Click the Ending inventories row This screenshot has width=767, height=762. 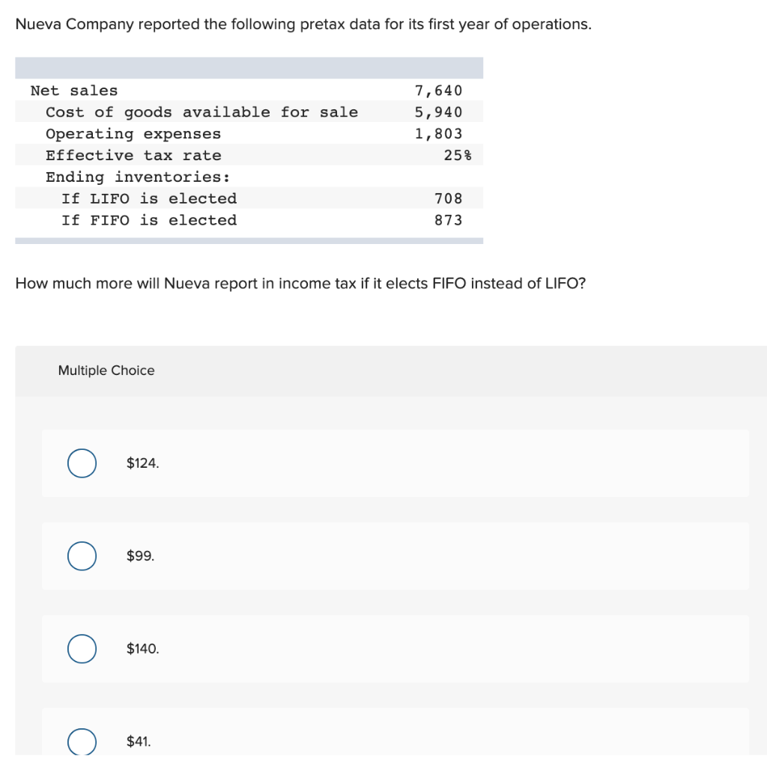141,177
